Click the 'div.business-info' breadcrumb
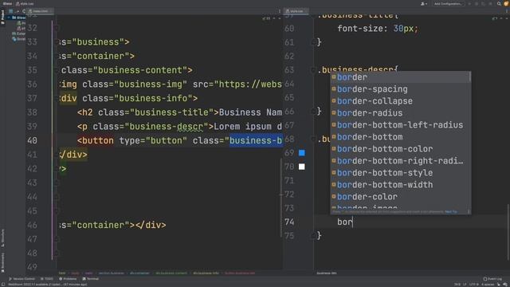Image resolution: width=510 pixels, height=287 pixels. coord(206,273)
